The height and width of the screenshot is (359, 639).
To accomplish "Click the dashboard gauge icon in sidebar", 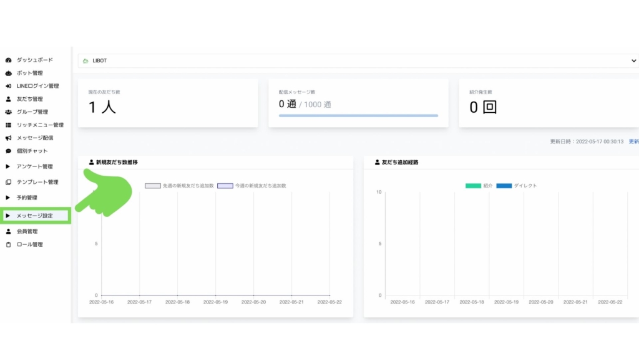I will [x=8, y=60].
